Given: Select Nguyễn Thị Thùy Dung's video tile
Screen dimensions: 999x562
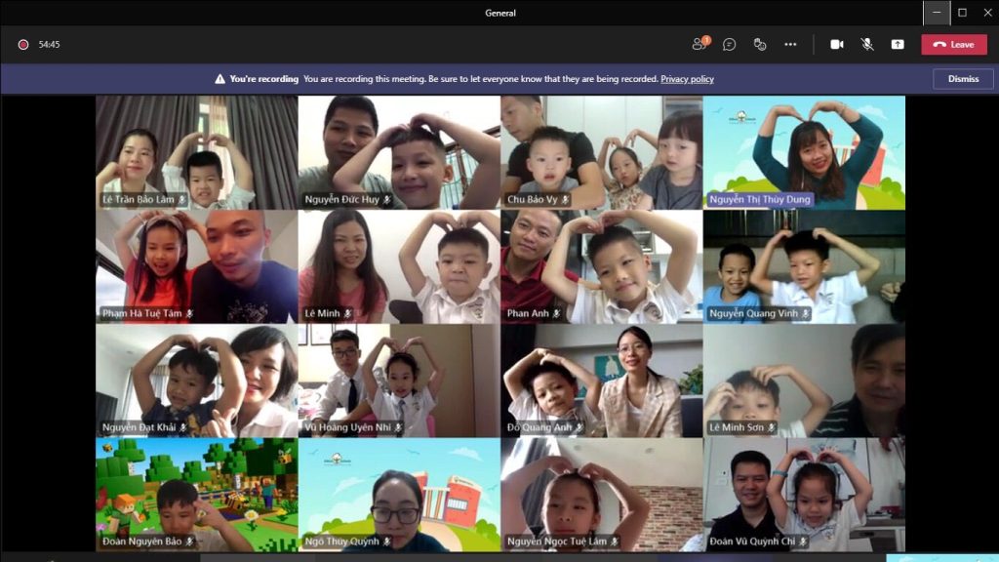Looking at the screenshot, I should point(804,151).
